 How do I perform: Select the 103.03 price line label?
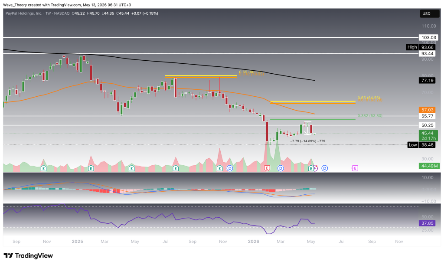pyautogui.click(x=428, y=37)
